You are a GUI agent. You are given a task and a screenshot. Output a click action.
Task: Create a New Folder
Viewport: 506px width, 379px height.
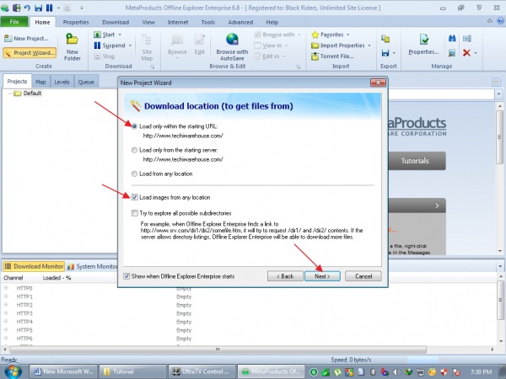pyautogui.click(x=73, y=47)
